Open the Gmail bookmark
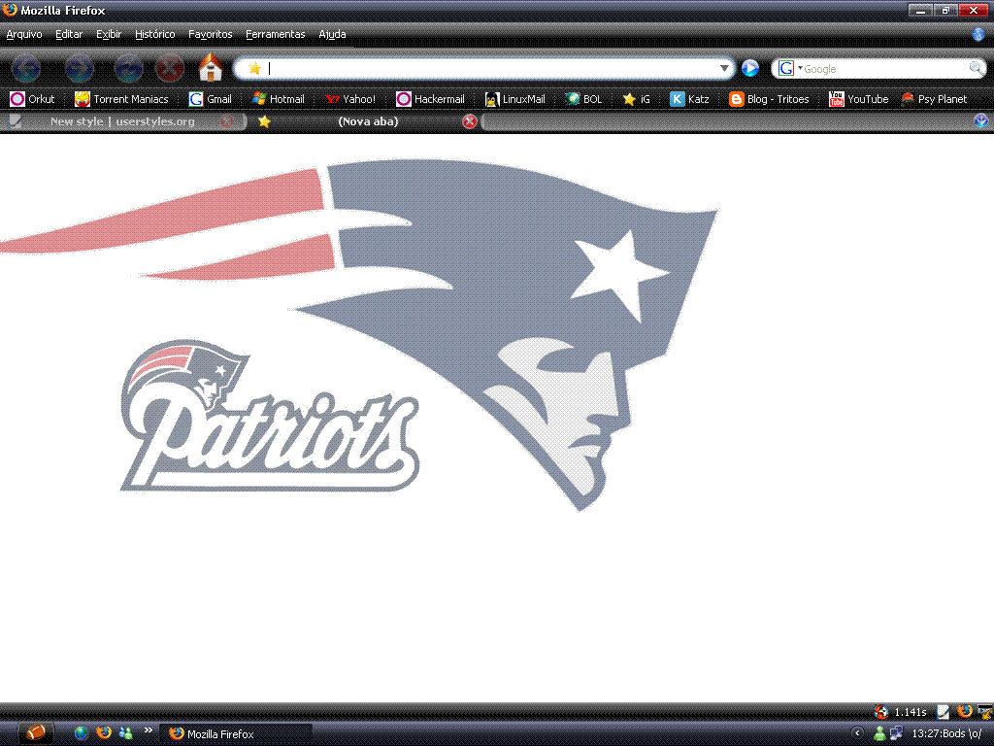The image size is (994, 746). [x=211, y=99]
